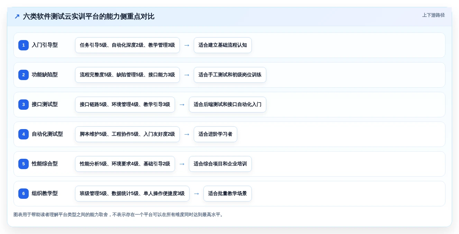Open the 适合建立基础流程认知 result box
459x234 pixels.
click(223, 45)
